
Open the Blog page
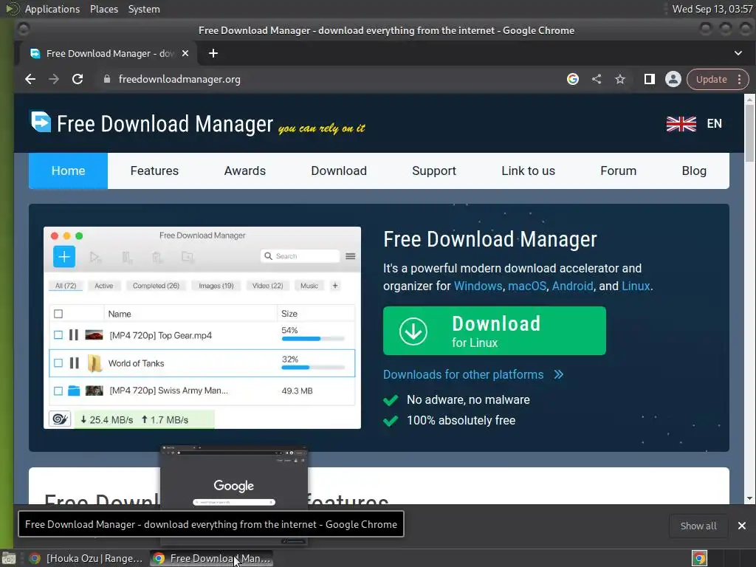click(694, 171)
